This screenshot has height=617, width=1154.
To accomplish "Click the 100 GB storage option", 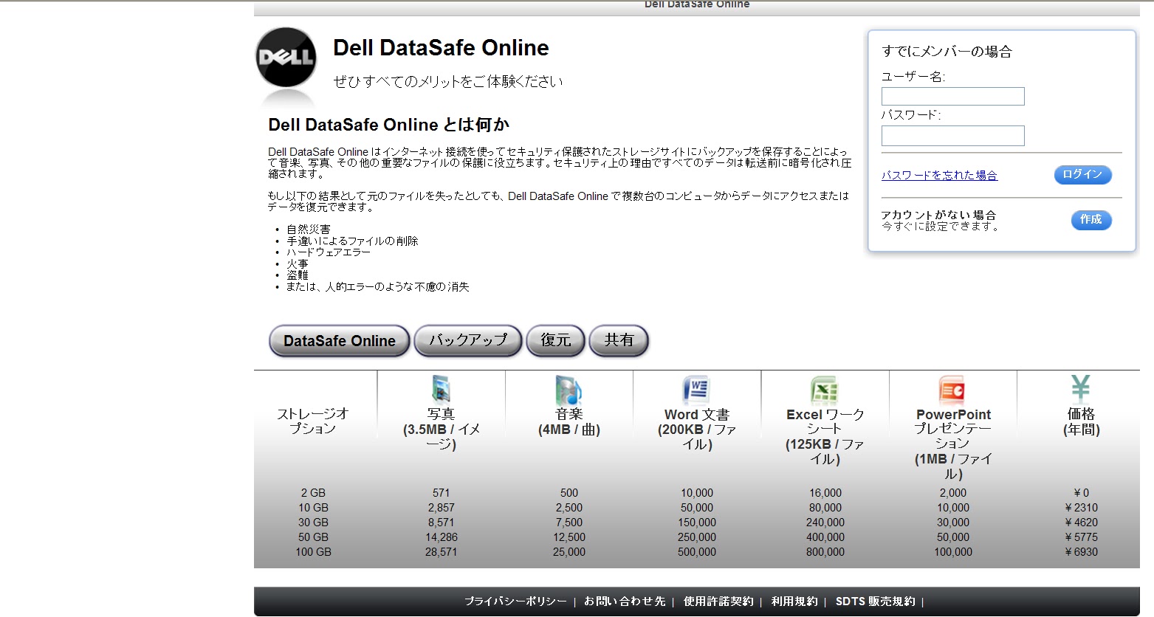I will (x=313, y=552).
